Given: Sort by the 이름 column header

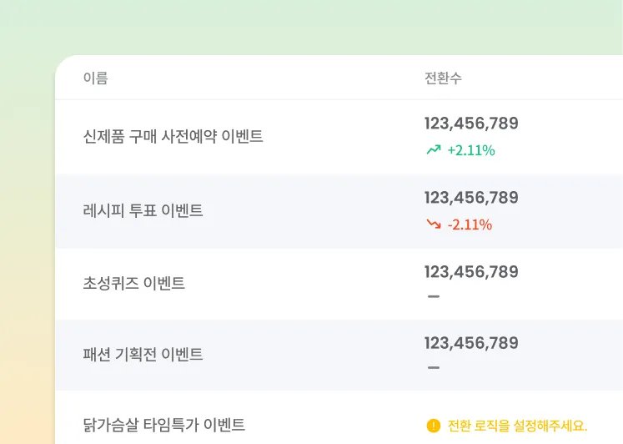Looking at the screenshot, I should (x=95, y=78).
